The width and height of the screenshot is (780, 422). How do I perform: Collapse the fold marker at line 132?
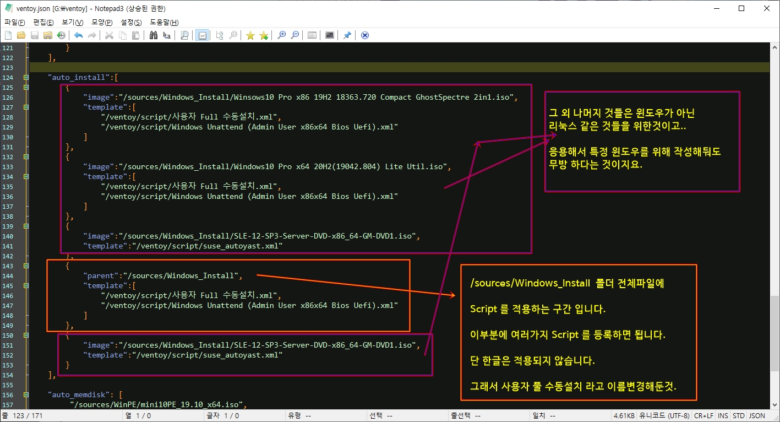[26, 157]
